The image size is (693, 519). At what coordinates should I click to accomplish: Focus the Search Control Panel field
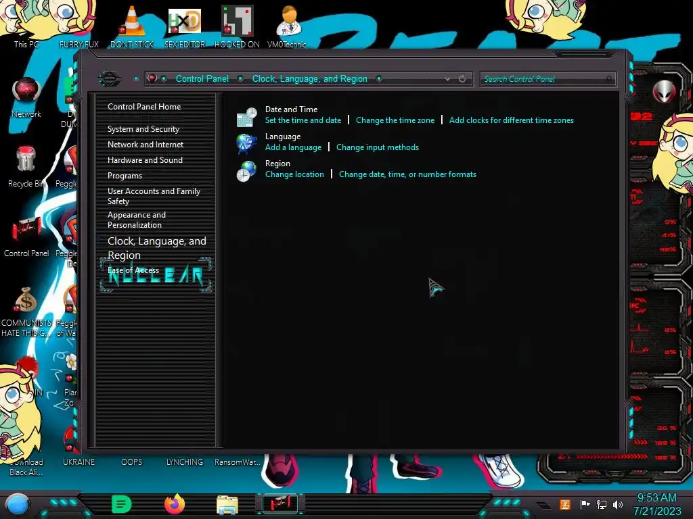(547, 79)
